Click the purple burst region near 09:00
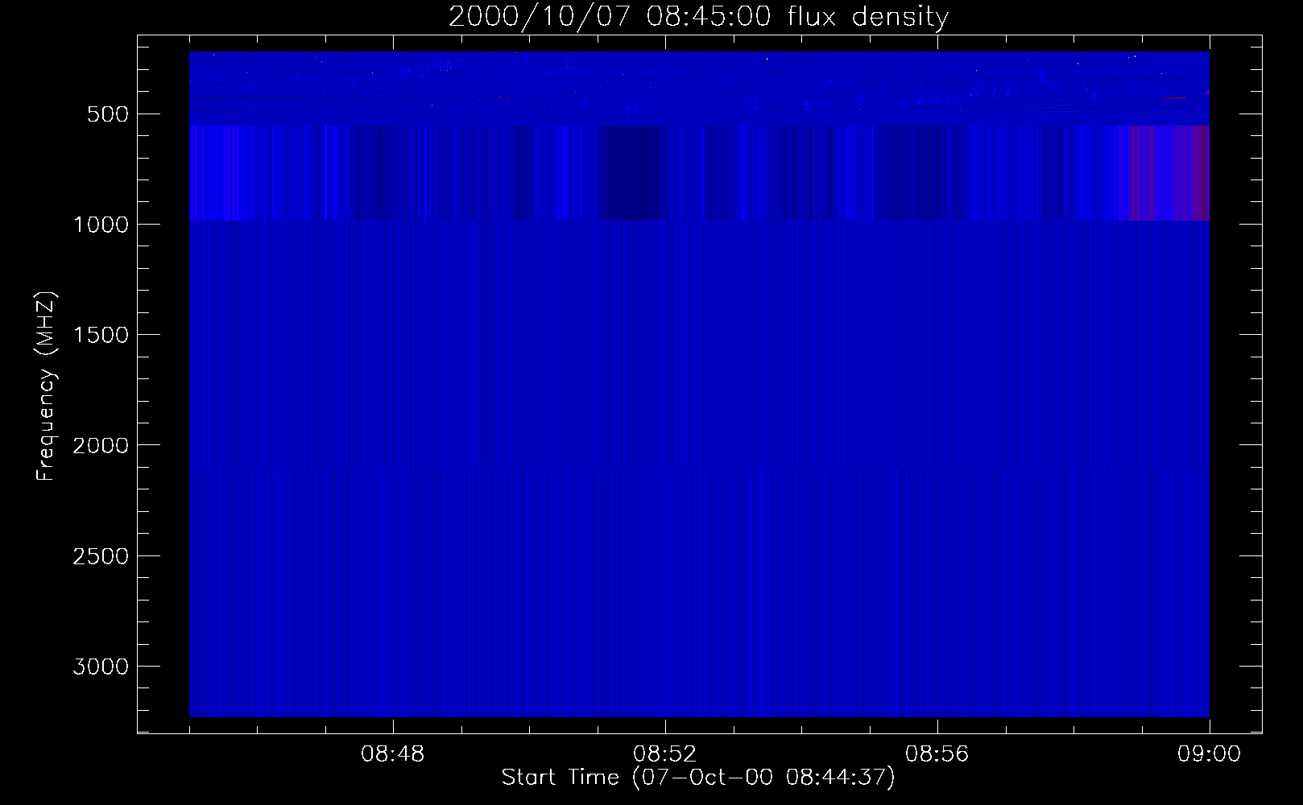 [x=1169, y=172]
